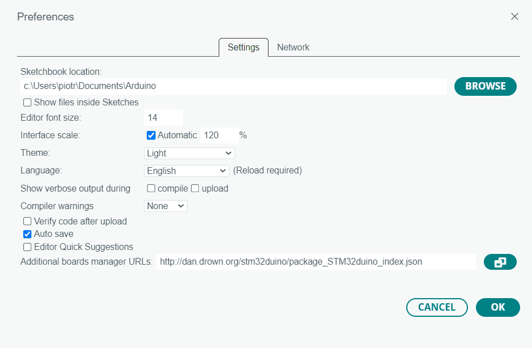
Task: Focus the interface scale percentage field
Action: (x=219, y=135)
